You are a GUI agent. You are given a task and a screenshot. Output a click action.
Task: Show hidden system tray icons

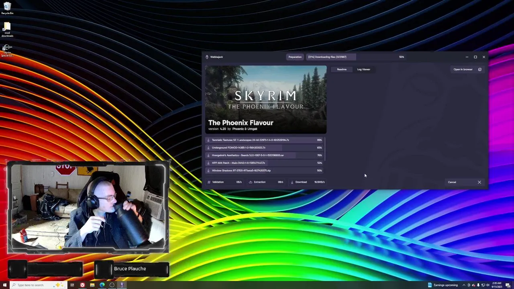coord(464,285)
